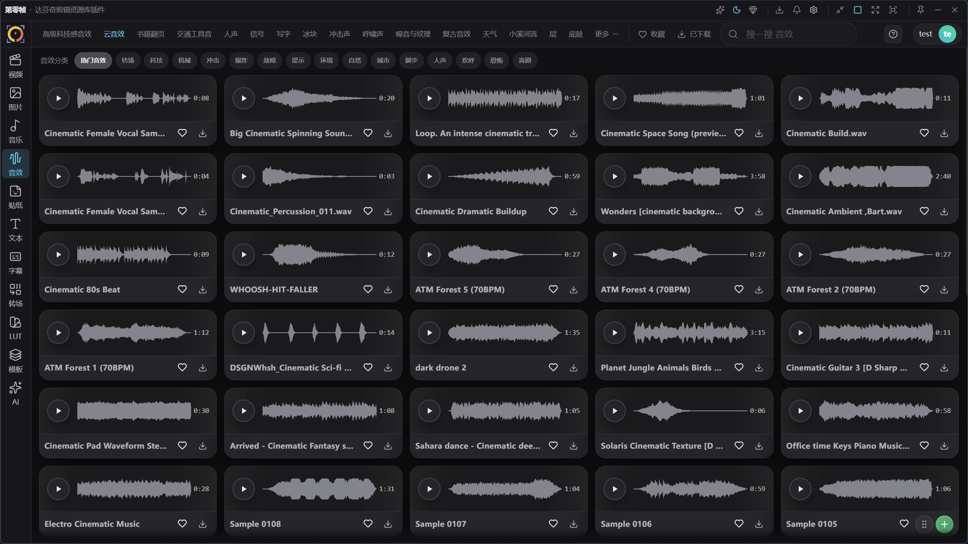968x544 pixels.
Task: Open the 图片 images section
Action: (x=16, y=99)
